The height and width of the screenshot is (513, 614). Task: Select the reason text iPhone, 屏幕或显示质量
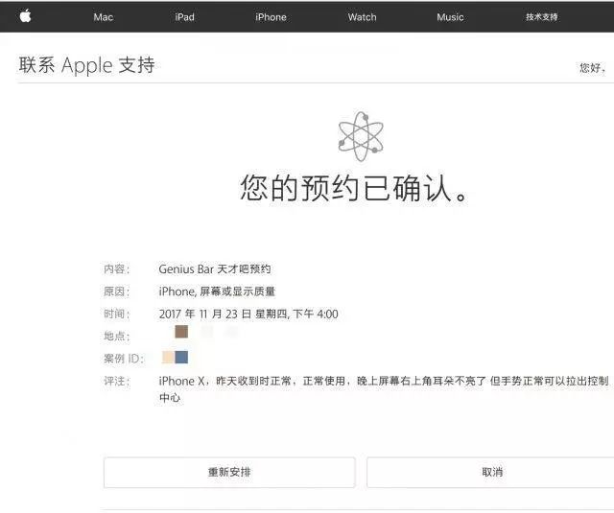point(217,291)
